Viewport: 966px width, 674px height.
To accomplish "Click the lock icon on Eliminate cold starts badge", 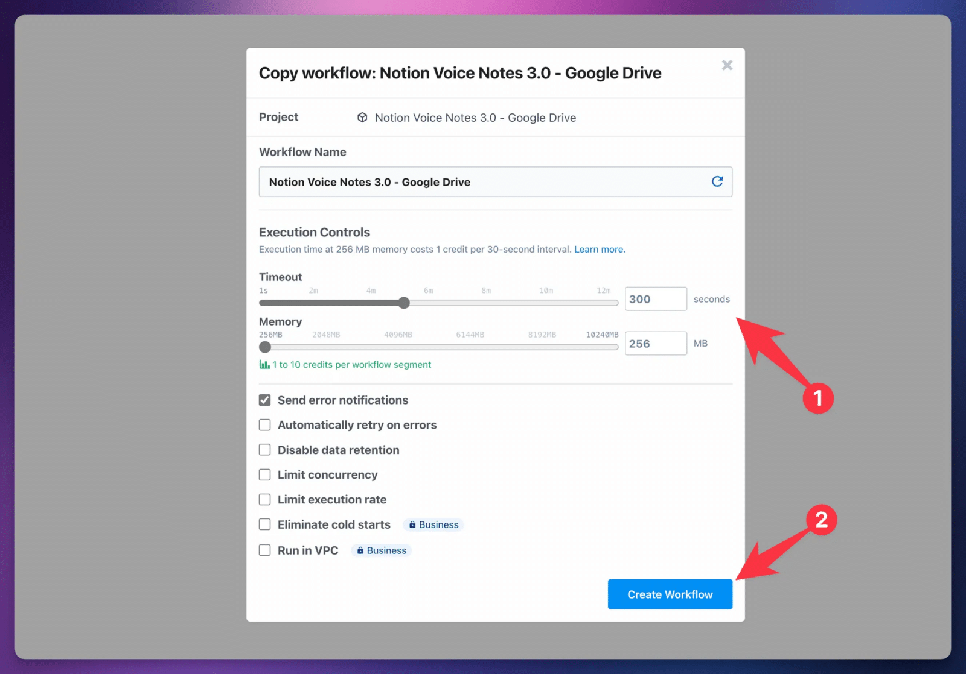I will (x=414, y=524).
